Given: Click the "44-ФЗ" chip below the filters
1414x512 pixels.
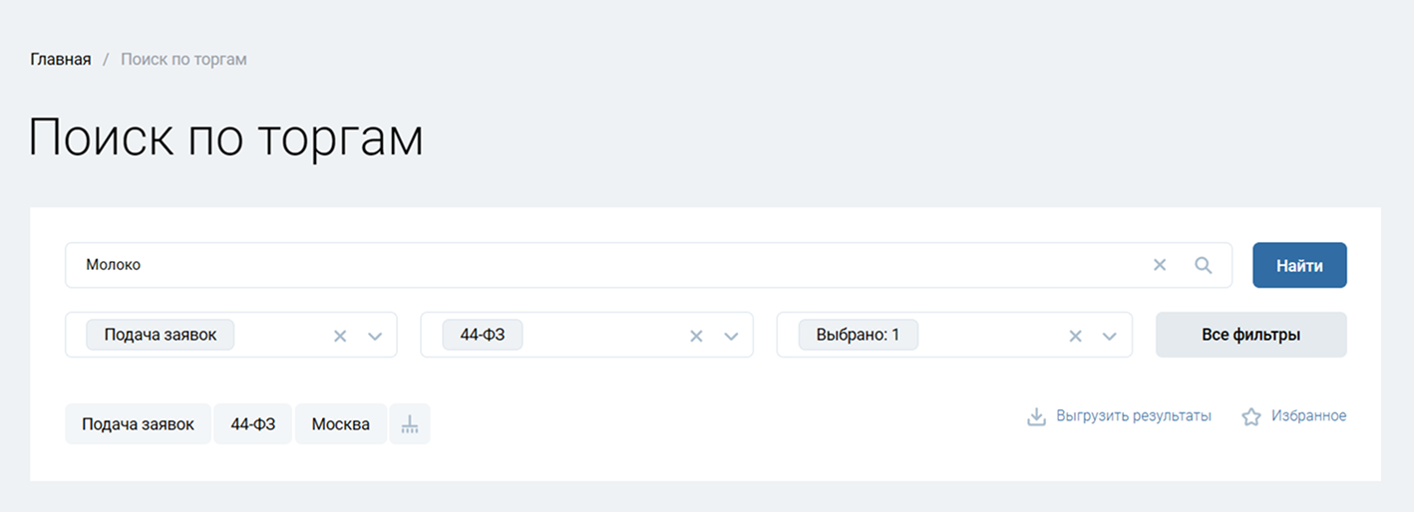Looking at the screenshot, I should tap(253, 424).
